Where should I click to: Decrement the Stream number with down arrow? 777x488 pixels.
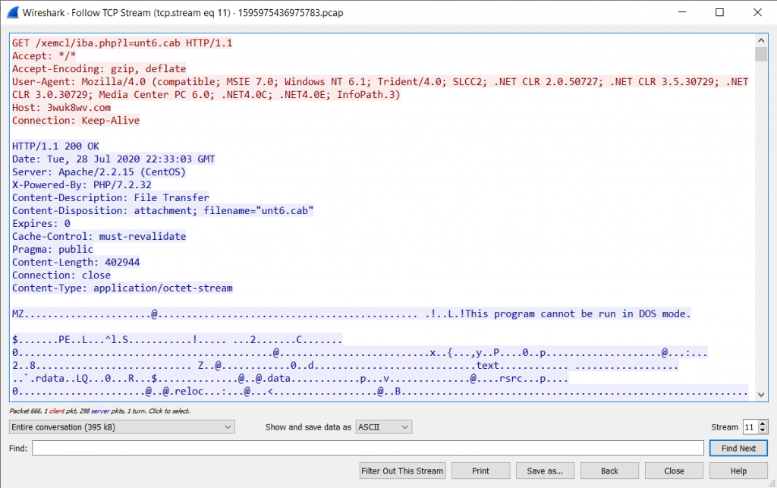763,431
